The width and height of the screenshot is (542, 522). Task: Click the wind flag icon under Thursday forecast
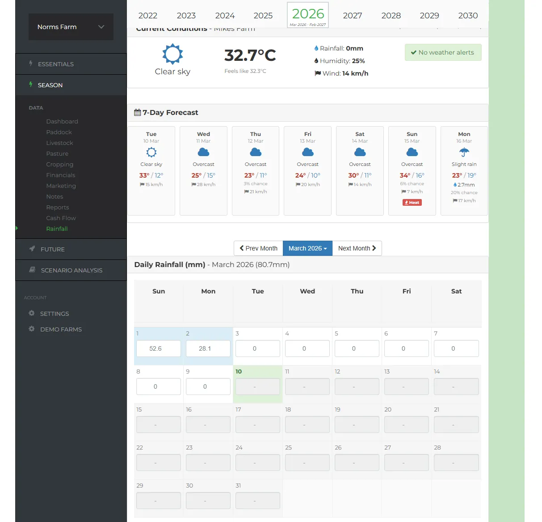(246, 191)
